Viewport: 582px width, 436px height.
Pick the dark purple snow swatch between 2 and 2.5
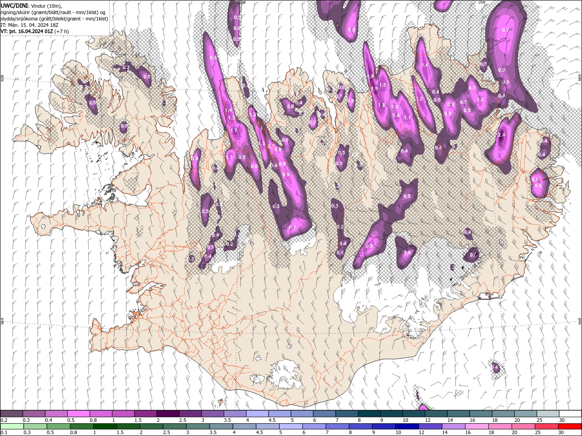167,413
